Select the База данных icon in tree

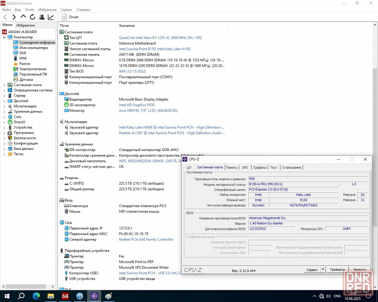[10, 149]
